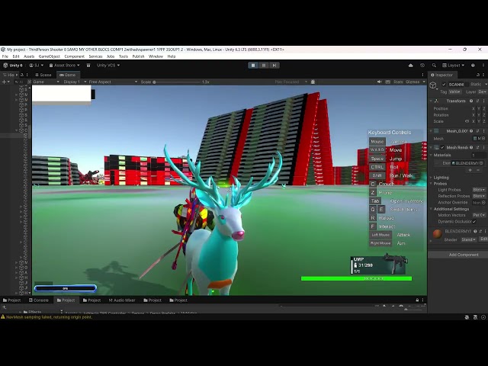Open the Layout dropdown
Image resolution: width=488 pixels, height=366 pixels.
pos(453,66)
